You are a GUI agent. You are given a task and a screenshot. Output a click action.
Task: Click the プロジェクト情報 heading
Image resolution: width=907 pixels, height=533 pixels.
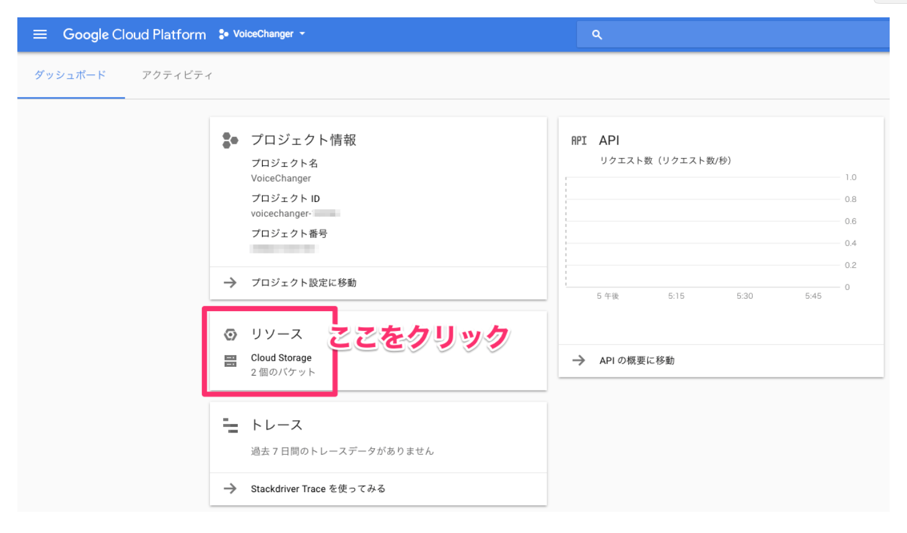pos(304,140)
